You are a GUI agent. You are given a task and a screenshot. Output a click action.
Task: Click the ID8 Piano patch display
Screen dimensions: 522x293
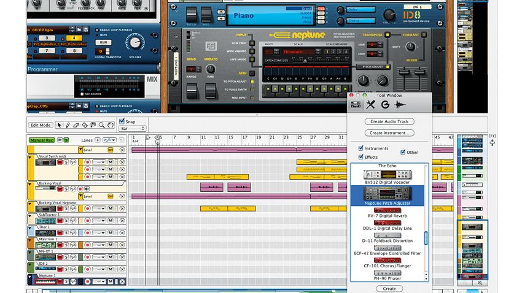(270, 15)
